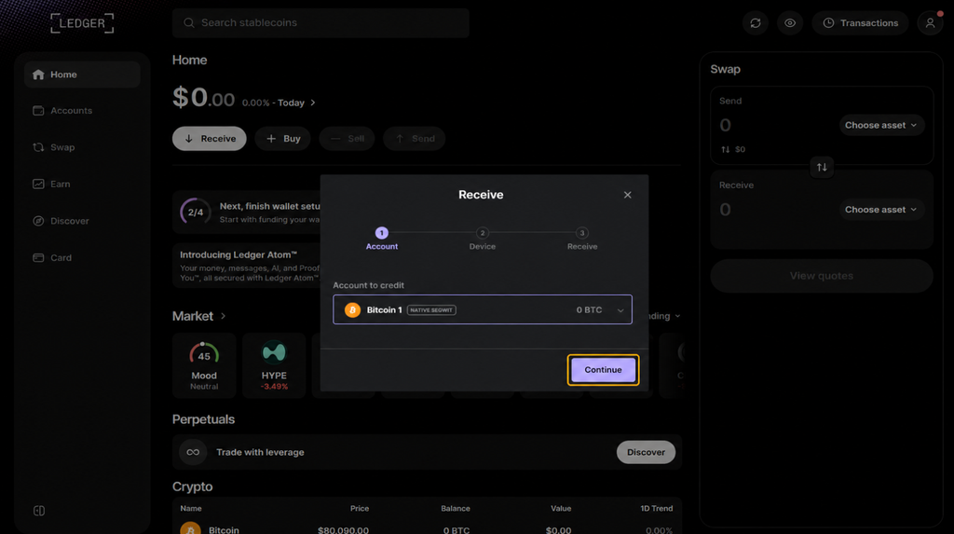Click the Bitcoin name in Crypto table
This screenshot has width=954, height=534.
pos(224,529)
